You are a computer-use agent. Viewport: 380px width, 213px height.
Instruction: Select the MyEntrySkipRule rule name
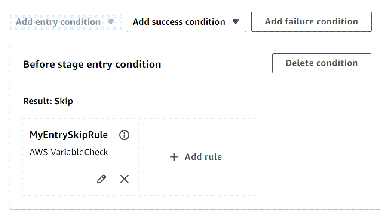pos(68,135)
